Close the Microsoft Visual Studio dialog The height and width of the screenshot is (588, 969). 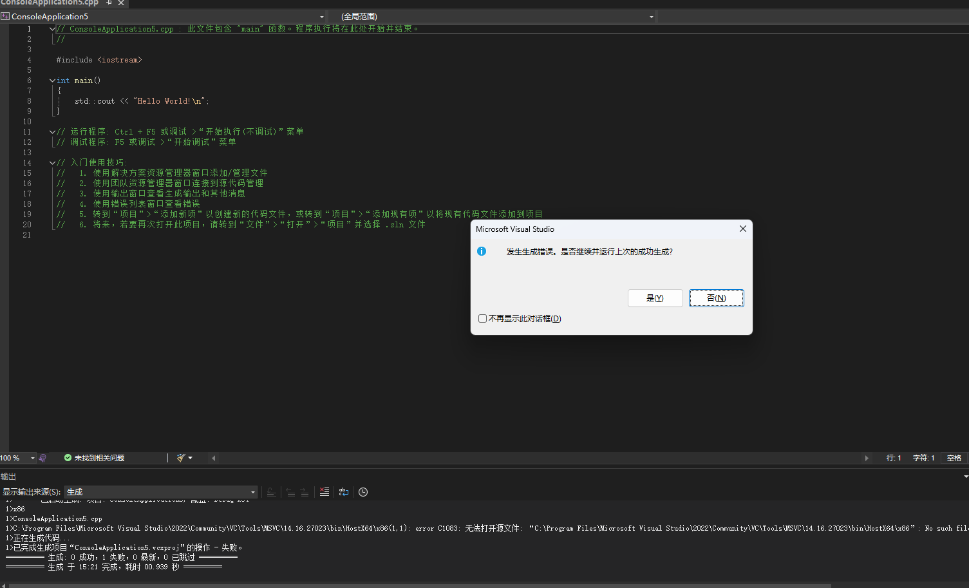pyautogui.click(x=742, y=229)
